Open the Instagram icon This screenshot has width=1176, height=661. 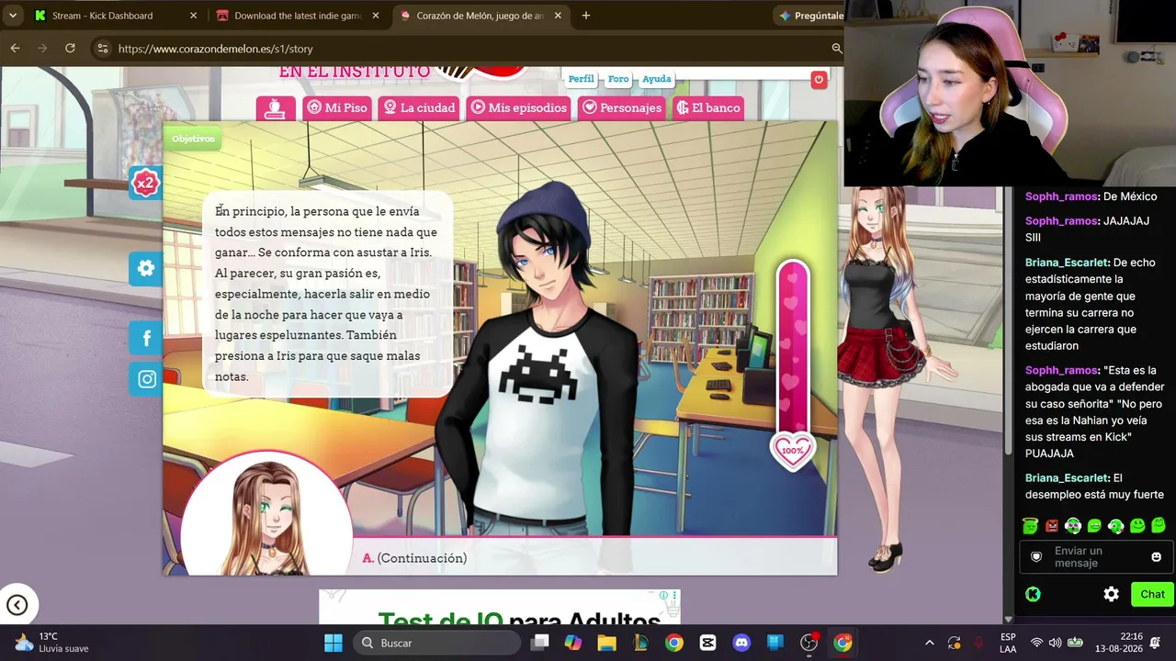pyautogui.click(x=145, y=379)
